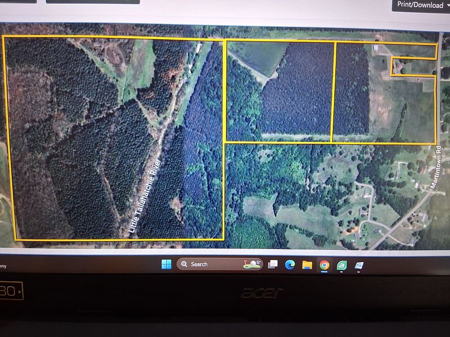Click the small notched cutout in the northeast parcel
450x337 pixels.
pyautogui.click(x=412, y=66)
